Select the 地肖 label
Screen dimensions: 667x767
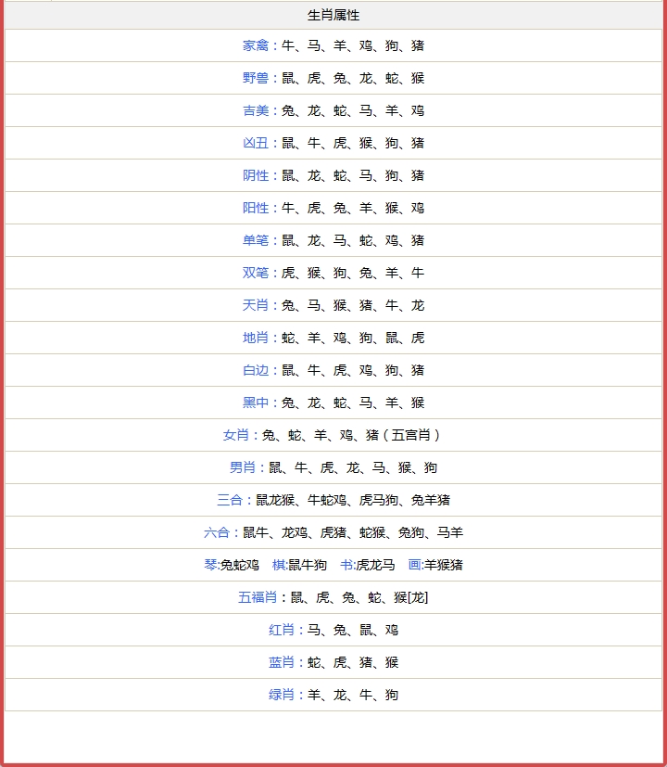click(256, 338)
